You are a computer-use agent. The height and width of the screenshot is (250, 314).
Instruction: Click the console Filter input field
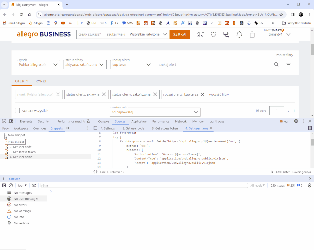[144, 186]
